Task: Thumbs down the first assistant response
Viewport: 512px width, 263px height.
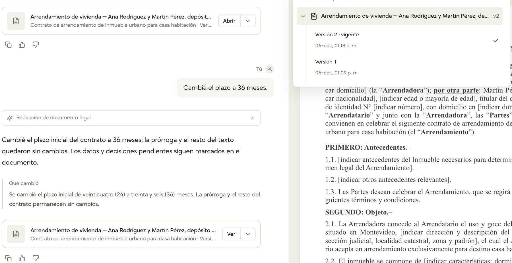Action: (36, 45)
